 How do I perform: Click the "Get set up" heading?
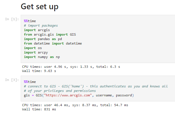tap(39, 6)
